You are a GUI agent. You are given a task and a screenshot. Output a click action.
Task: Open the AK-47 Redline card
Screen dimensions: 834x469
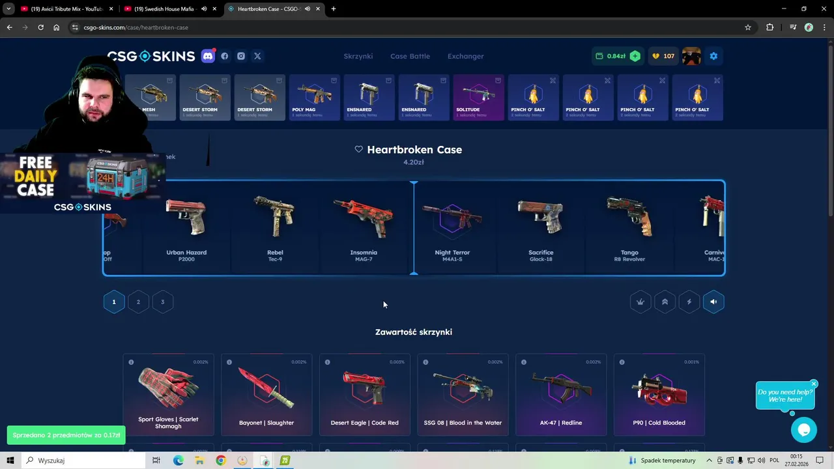(x=561, y=394)
